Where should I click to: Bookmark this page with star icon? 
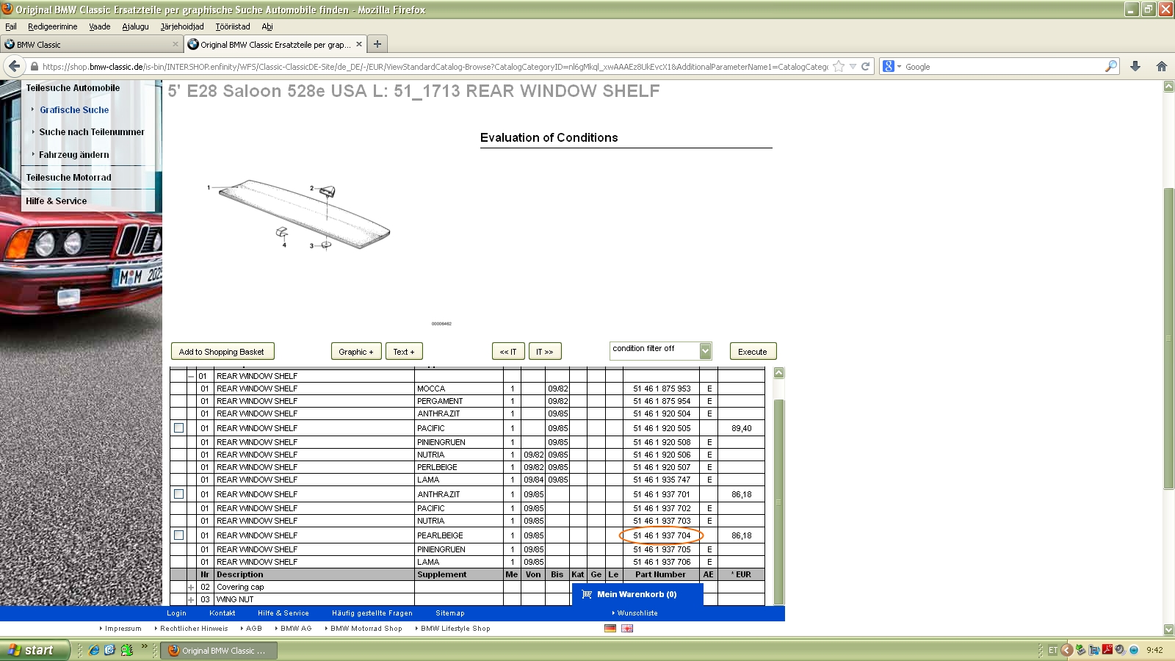(839, 66)
